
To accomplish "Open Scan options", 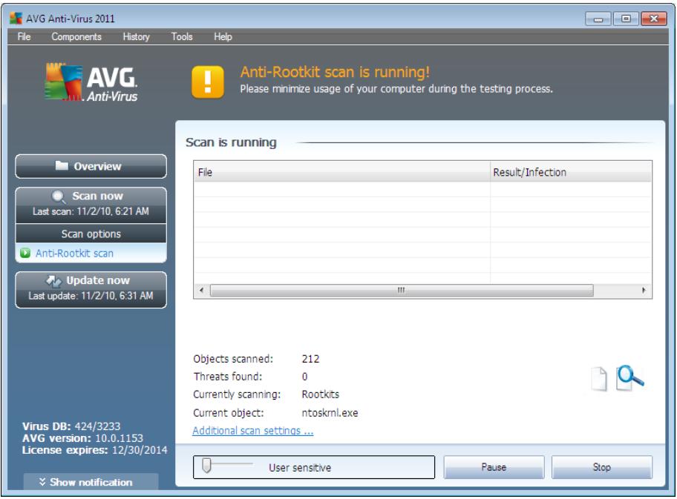I will (x=91, y=234).
